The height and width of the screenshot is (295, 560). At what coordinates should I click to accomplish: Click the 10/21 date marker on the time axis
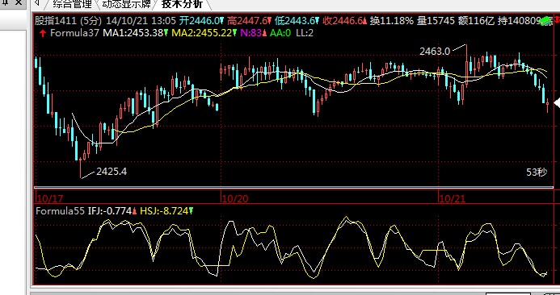[x=453, y=198]
